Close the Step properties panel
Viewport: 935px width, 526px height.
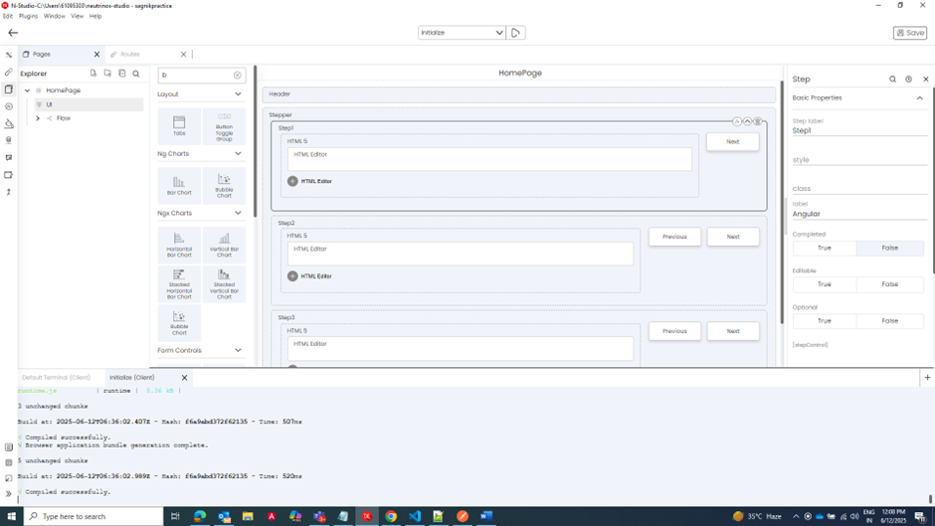coord(926,80)
